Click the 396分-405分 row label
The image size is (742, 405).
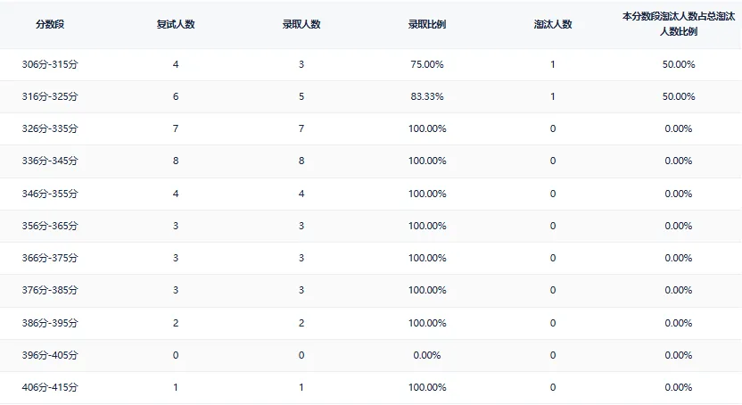50,355
